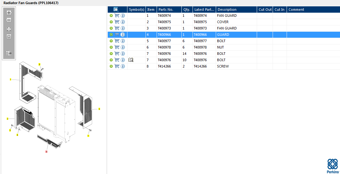Add T400973 FAN GUARD to cart
Screen dimensions: 340x174
pos(117,28)
